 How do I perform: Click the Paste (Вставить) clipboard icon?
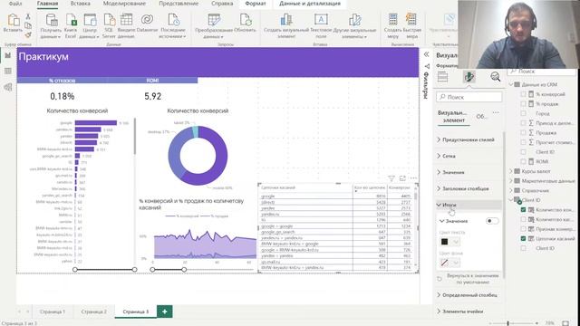(x=14, y=21)
